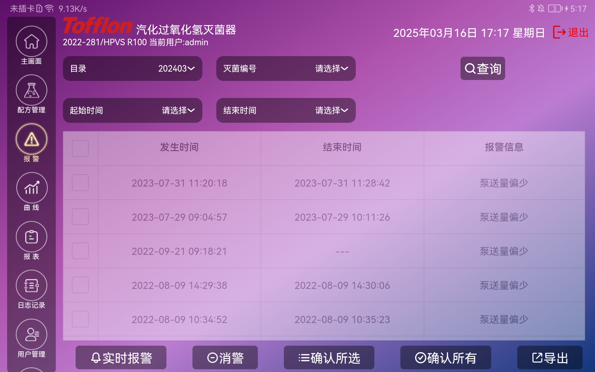Click the date 2025年03月16日 17:17 星期日
The width and height of the screenshot is (595, 372).
(469, 33)
